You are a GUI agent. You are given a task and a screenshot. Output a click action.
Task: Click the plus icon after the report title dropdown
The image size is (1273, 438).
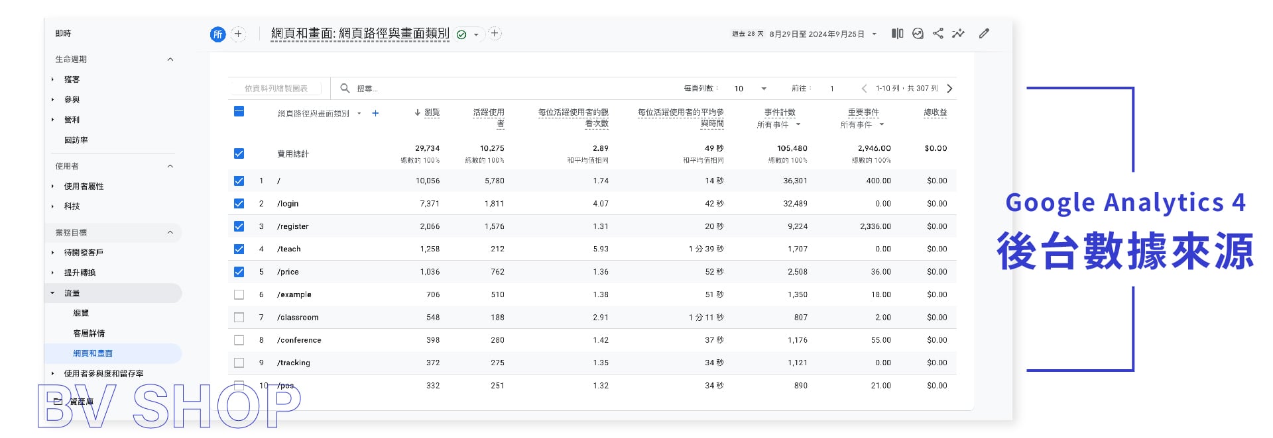pos(495,34)
